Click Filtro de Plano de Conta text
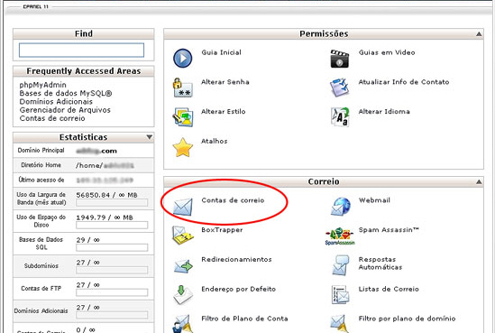This screenshot has width=495, height=333. 244,319
